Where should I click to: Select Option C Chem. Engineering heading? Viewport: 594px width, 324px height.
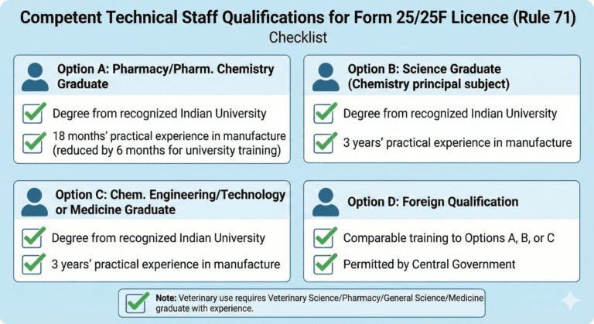coord(170,202)
